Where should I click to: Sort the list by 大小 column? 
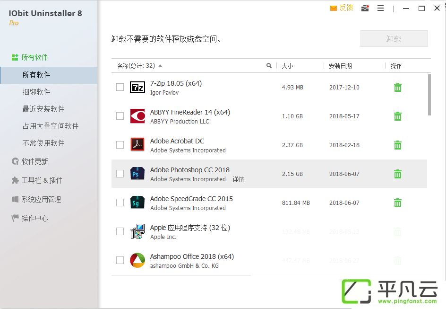(287, 66)
